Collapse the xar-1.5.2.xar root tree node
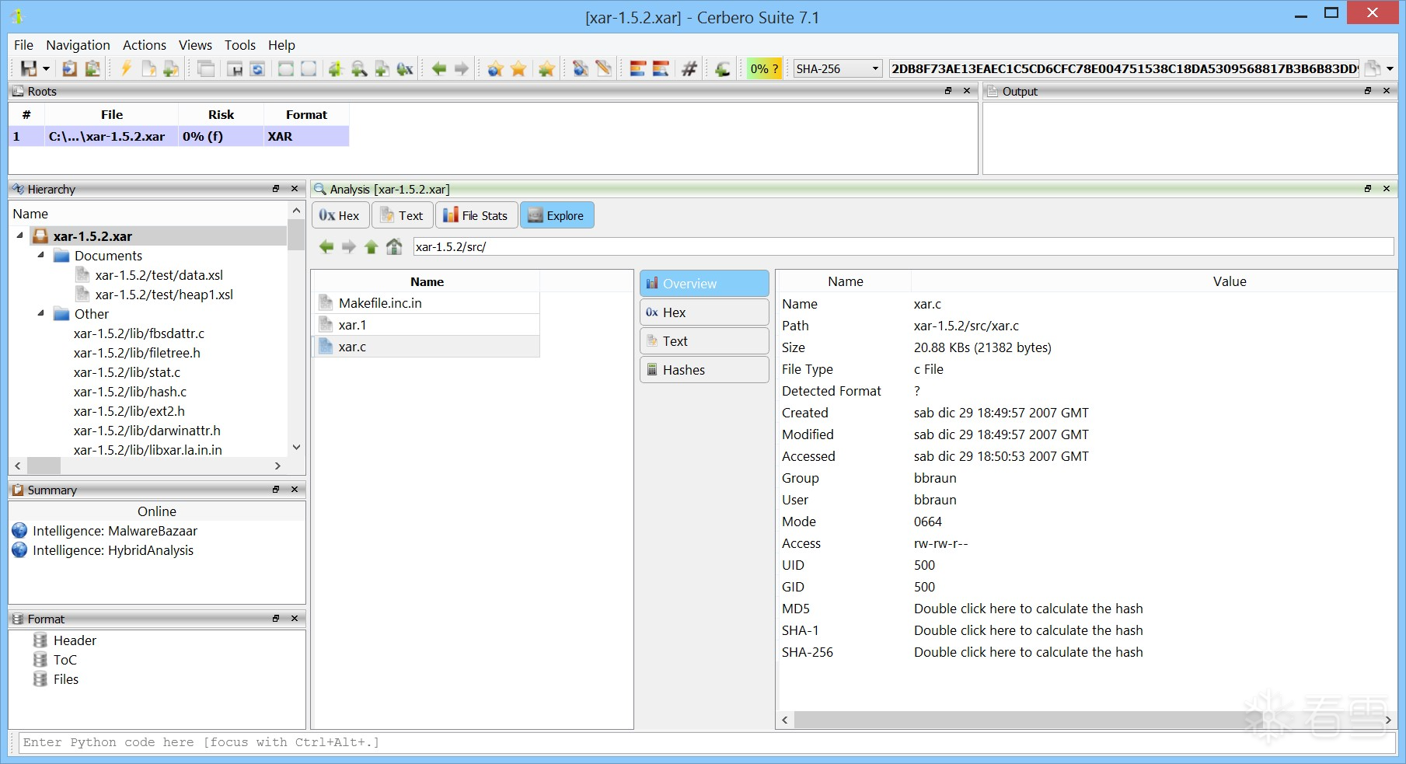Screen dimensions: 1406x764 20,235
